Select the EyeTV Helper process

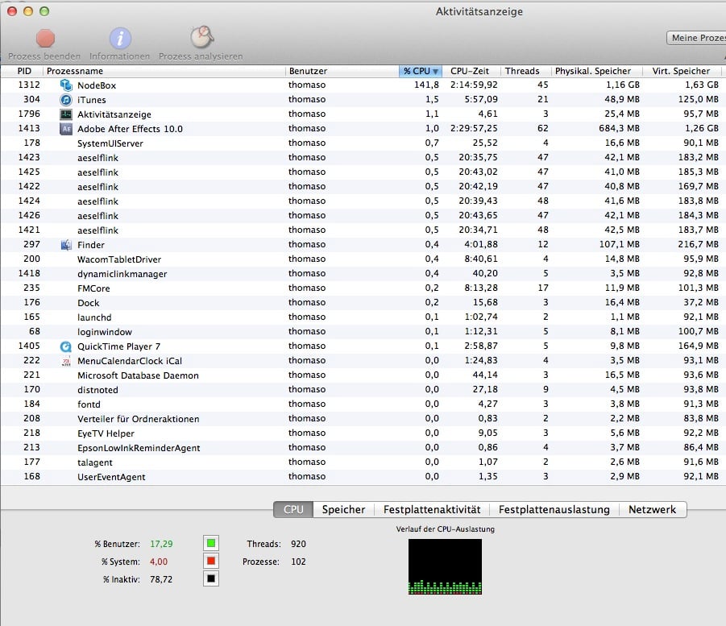pos(361,433)
